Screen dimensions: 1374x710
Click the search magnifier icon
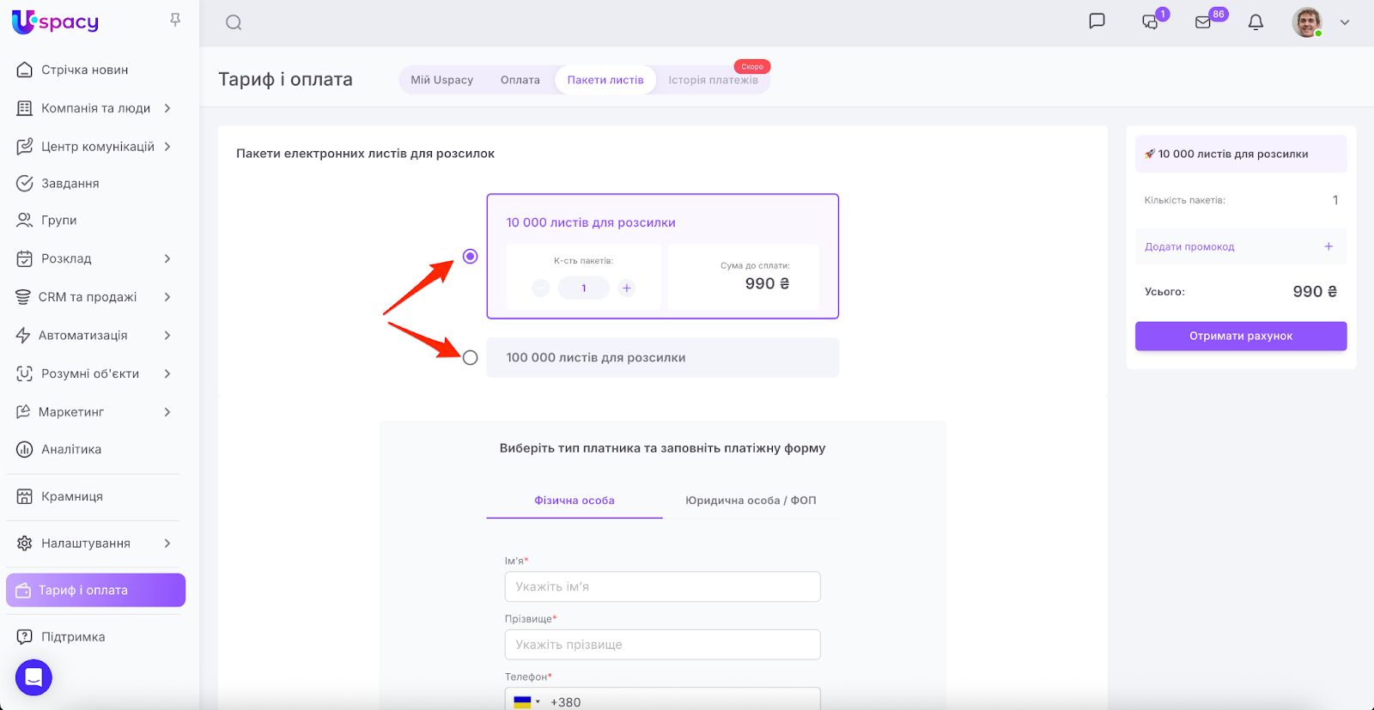234,23
